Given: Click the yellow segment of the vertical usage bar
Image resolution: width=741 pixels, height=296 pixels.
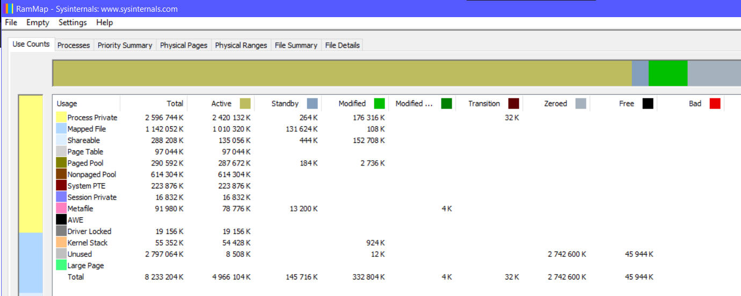Looking at the screenshot, I should coord(31,164).
